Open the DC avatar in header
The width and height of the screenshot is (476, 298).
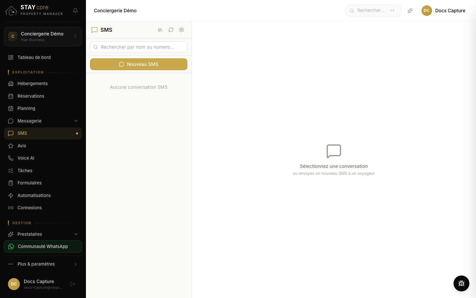pos(427,11)
